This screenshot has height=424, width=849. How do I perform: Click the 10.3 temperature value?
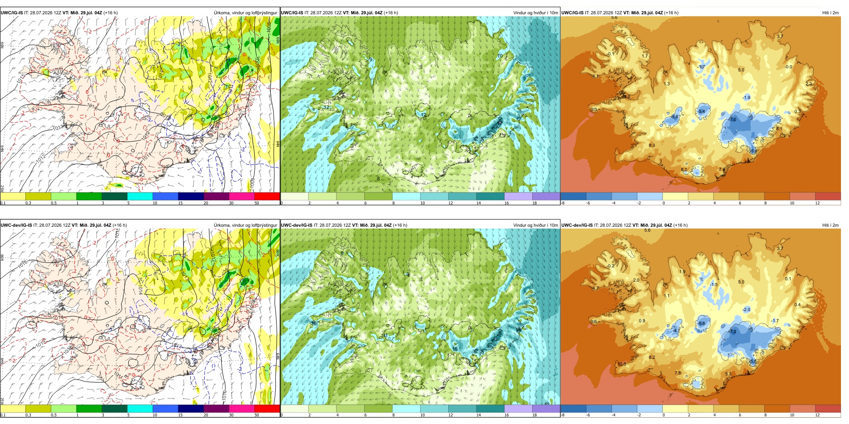coord(622,364)
